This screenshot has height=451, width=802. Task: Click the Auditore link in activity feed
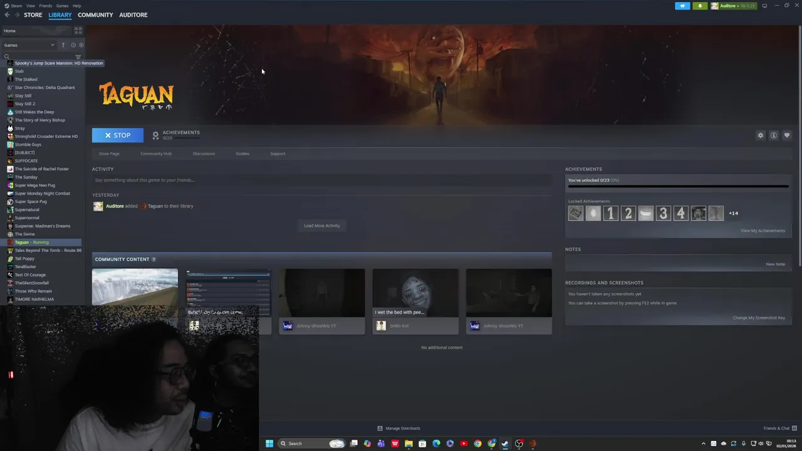pyautogui.click(x=115, y=206)
